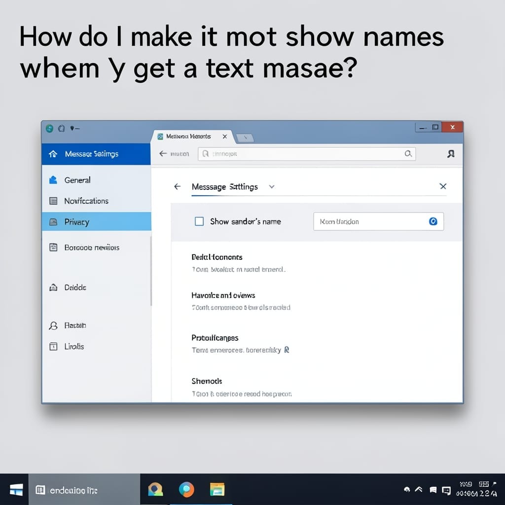Maximize the browser window

[x=435, y=127]
